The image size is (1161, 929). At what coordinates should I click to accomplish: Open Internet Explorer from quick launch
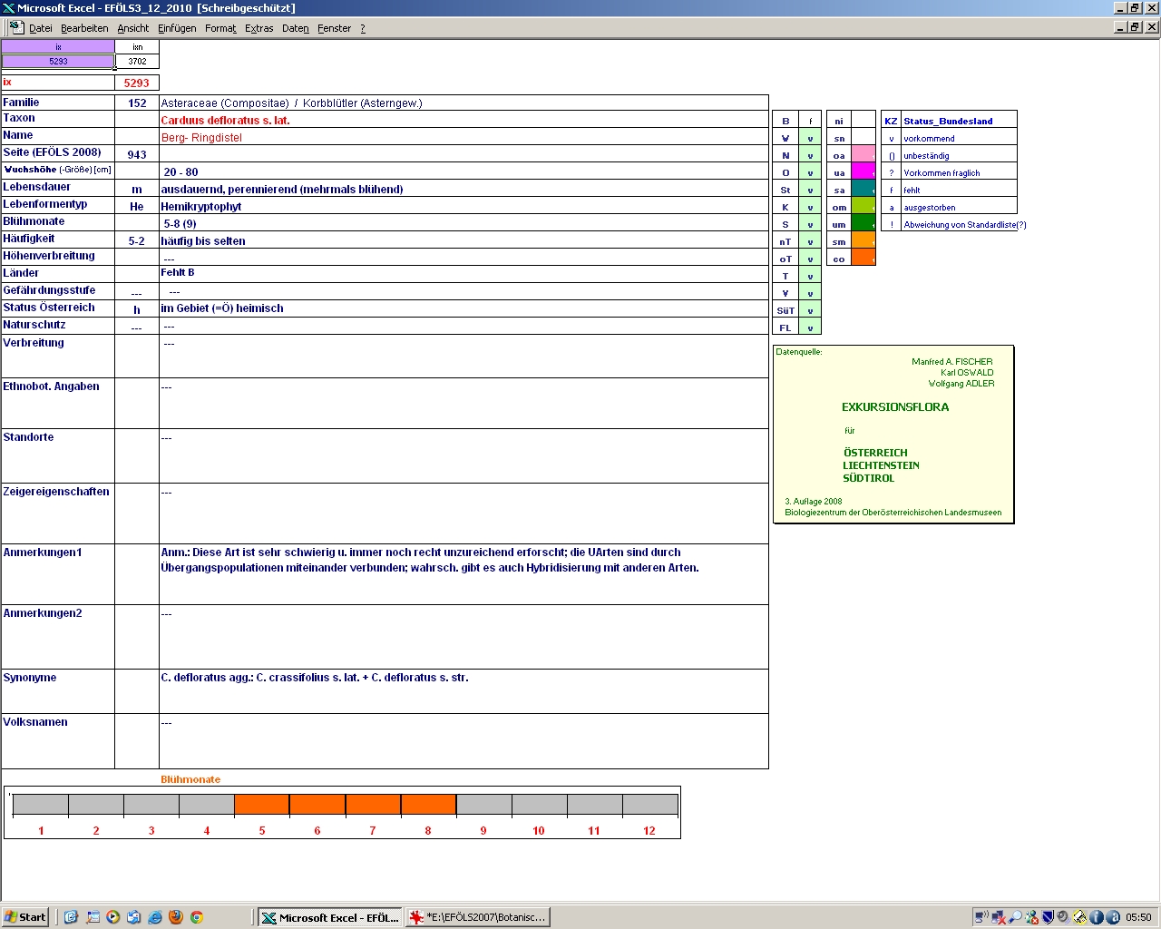155,917
